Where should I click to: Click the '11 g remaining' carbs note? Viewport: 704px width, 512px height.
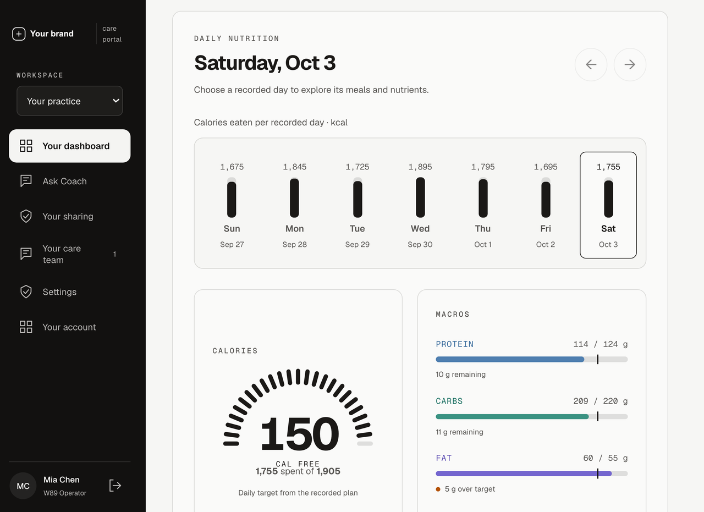click(460, 432)
